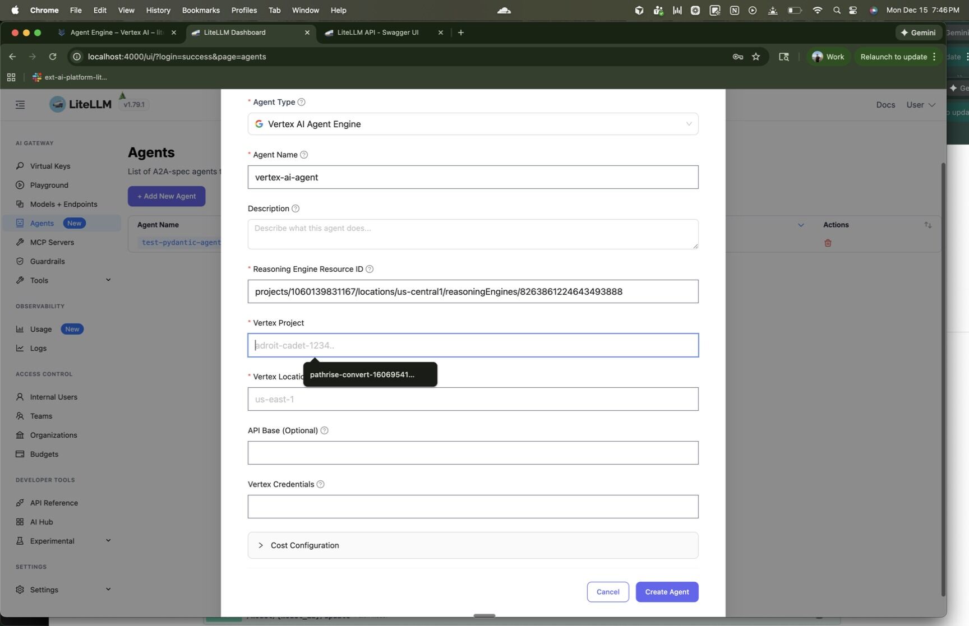Click the Vertex Credentials help icon
Screen dimensions: 969x626
[320, 484]
